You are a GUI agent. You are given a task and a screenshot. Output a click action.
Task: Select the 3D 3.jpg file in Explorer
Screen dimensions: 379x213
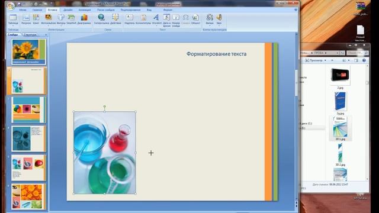click(x=340, y=128)
